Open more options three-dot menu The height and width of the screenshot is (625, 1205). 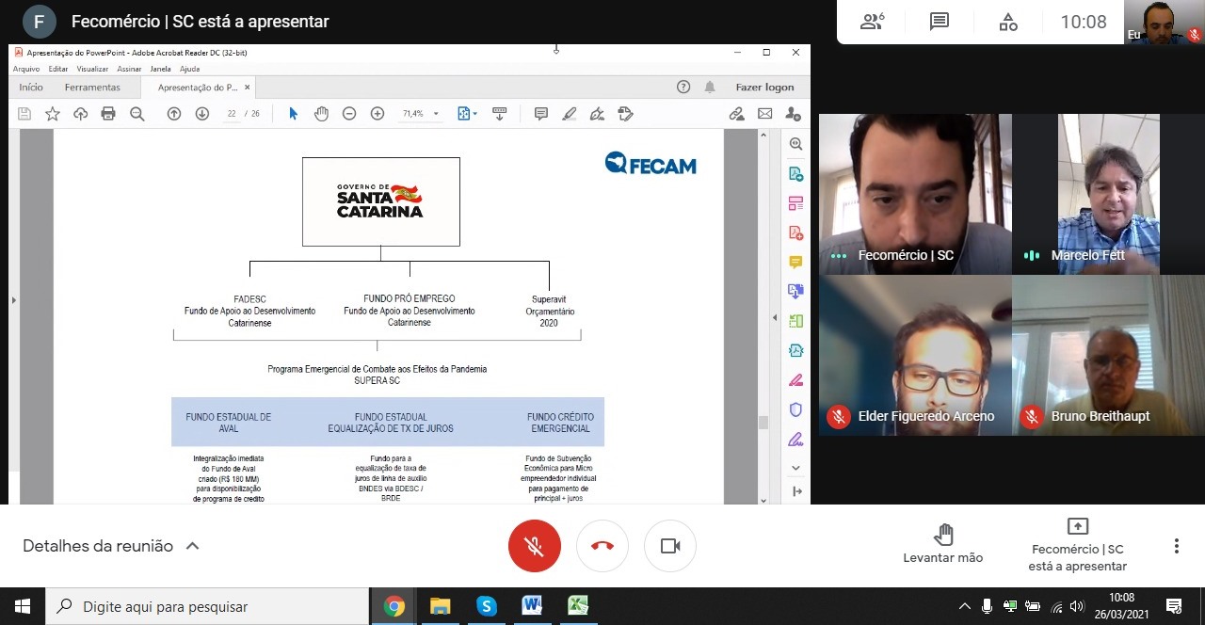(1176, 546)
